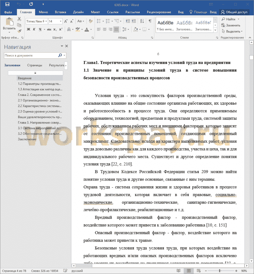Apply borders with the borders icon
This screenshot has width=254, height=274.
point(144,29)
